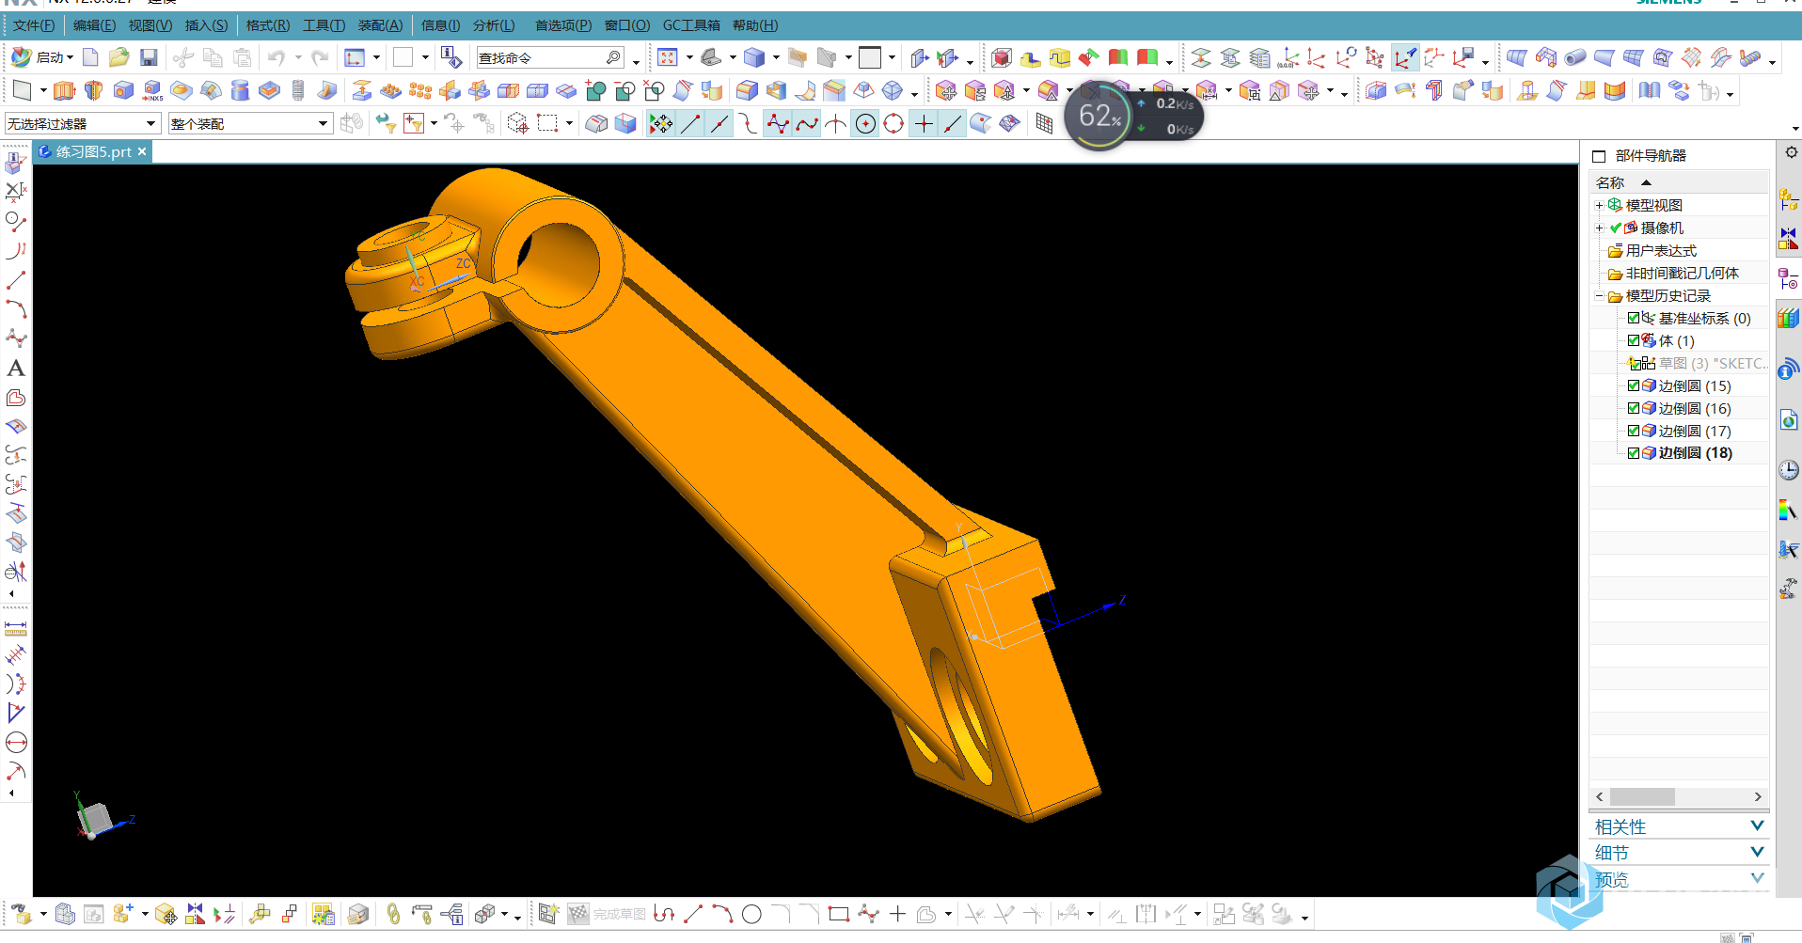Select the Revolve feature icon
This screenshot has width=1802, height=943.
tap(93, 91)
